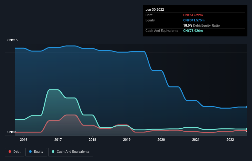Click the 2016 x-axis label

pyautogui.click(x=24, y=140)
